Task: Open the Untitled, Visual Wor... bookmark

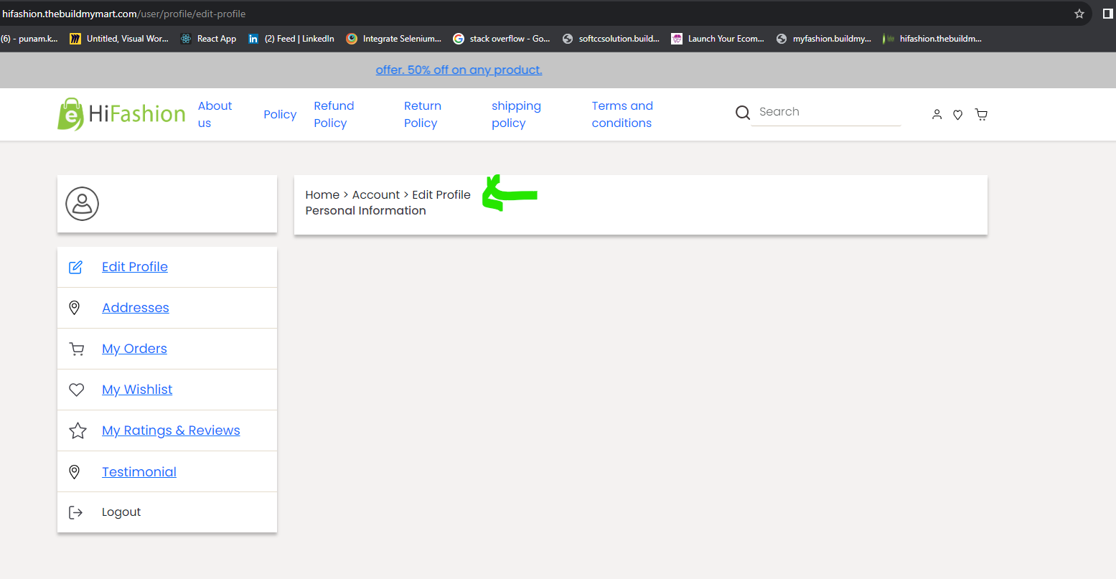Action: coord(118,39)
